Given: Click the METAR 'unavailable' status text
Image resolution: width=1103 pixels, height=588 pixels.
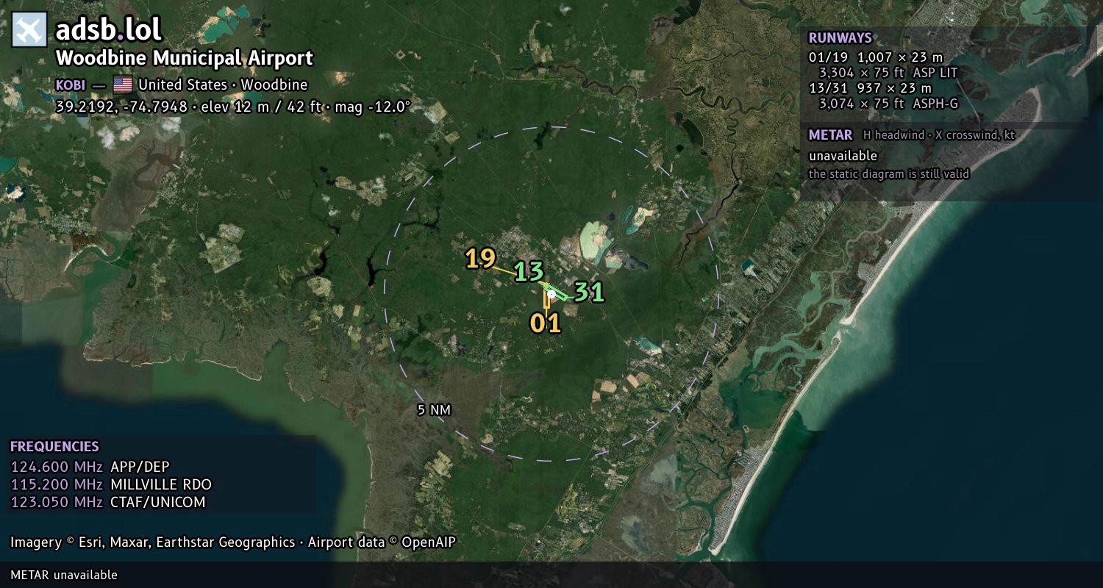Looking at the screenshot, I should (x=843, y=156).
